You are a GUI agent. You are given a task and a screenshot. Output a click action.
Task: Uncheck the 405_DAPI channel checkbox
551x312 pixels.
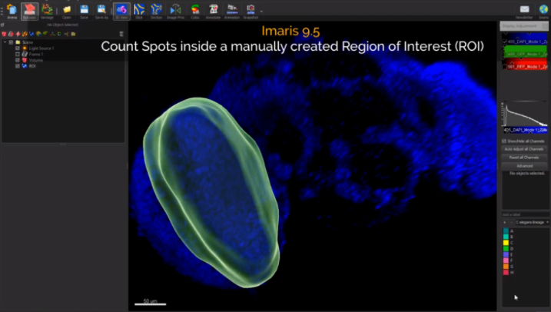505,41
